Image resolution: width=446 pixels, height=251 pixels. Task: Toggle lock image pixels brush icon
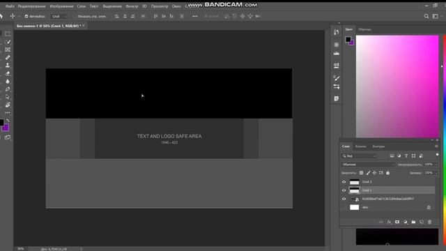368,173
